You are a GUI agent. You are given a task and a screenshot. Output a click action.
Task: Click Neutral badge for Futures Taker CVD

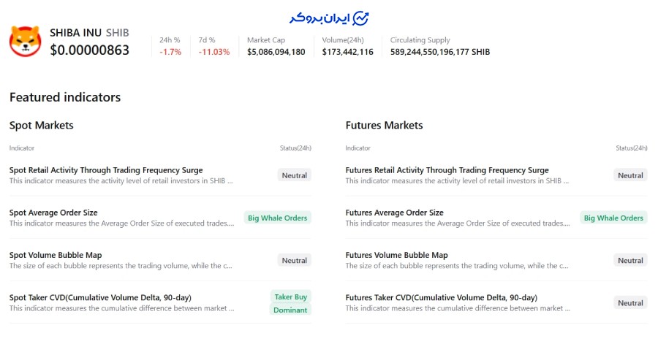pyautogui.click(x=630, y=302)
